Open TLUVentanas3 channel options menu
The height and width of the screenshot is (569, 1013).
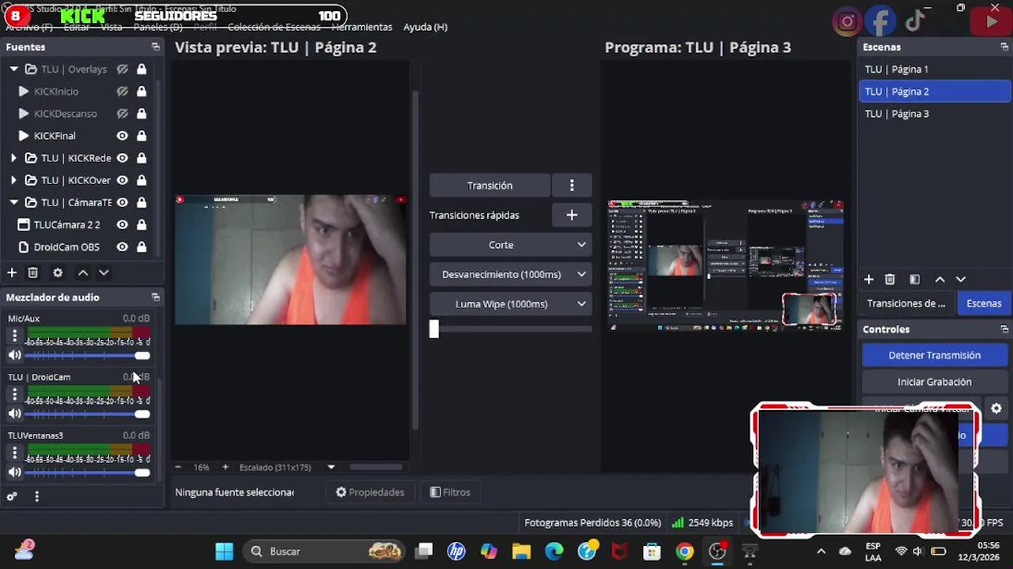point(14,453)
